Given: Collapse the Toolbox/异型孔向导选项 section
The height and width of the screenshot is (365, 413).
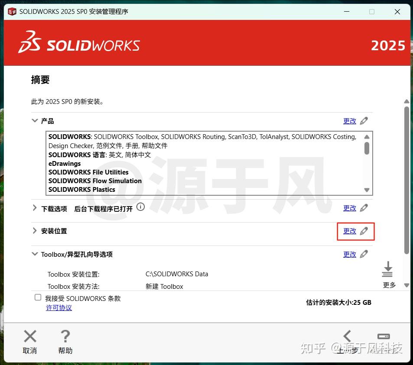Looking at the screenshot, I should (35, 254).
